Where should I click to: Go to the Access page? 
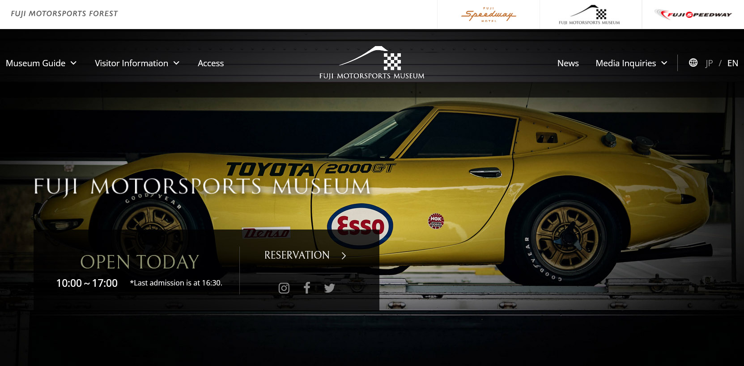[211, 63]
